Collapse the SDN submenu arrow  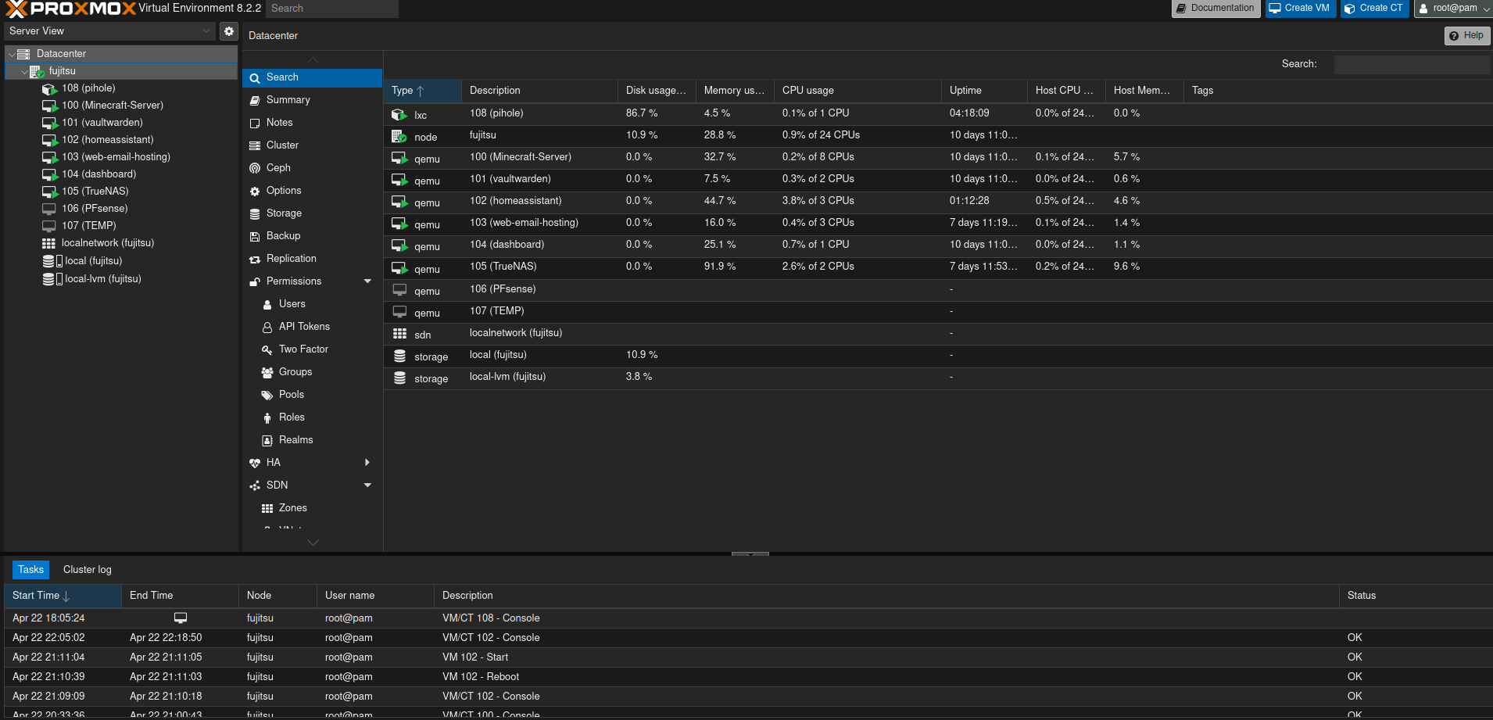[x=367, y=485]
